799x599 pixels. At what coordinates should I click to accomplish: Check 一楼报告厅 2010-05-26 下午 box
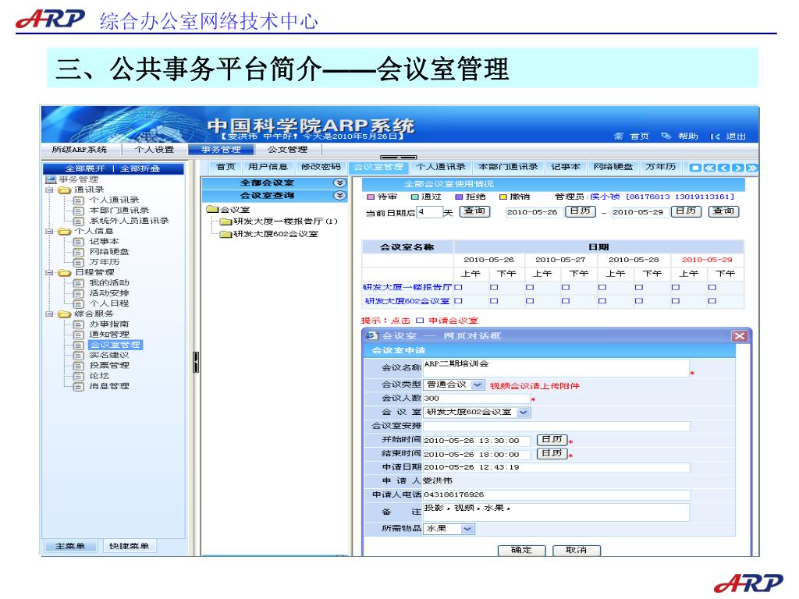493,287
